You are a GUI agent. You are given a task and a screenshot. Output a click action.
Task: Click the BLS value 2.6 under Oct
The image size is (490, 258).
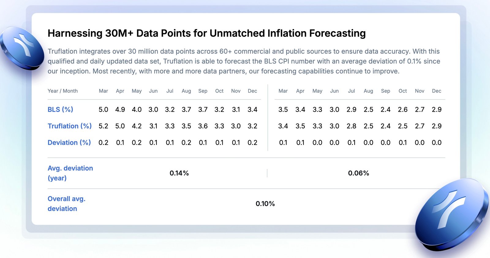(x=402, y=109)
